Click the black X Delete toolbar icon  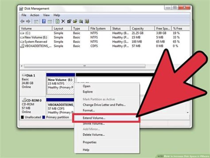63,21
